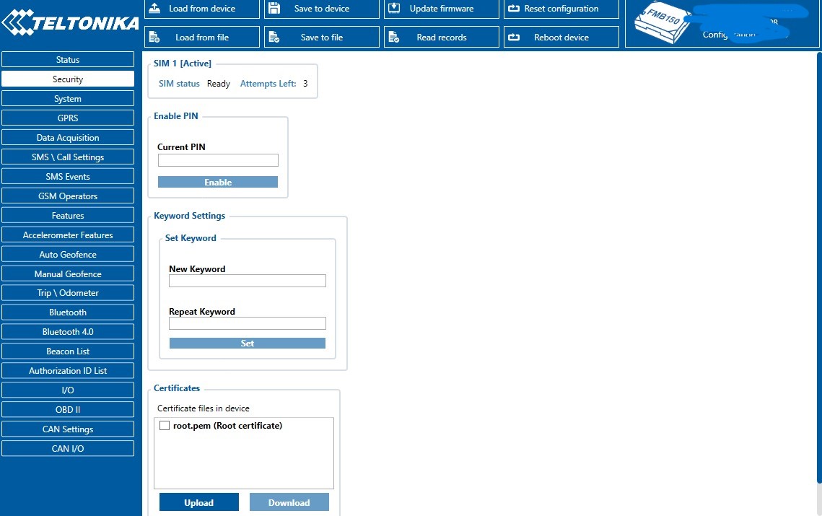Open the SMS \ Call Settings section
Viewport: 822px width, 516px height.
coord(68,157)
